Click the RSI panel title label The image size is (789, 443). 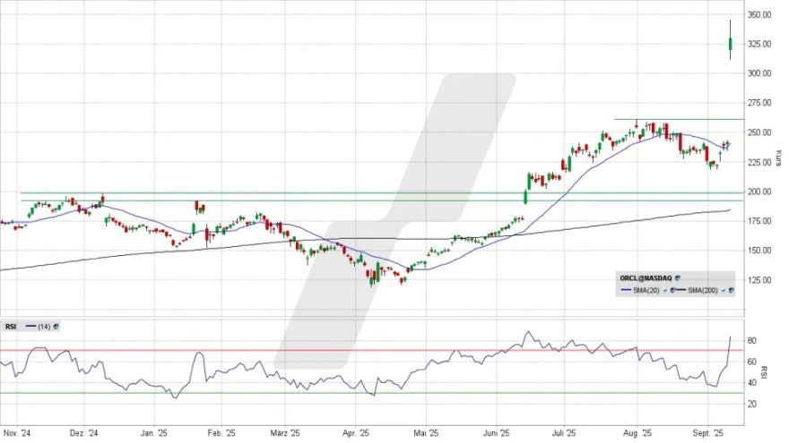click(x=10, y=326)
